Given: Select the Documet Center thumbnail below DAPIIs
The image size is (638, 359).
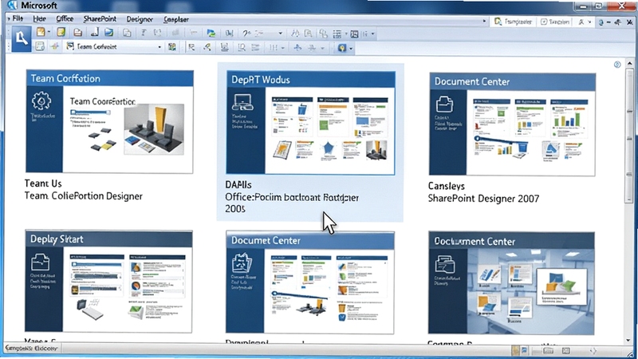Looking at the screenshot, I should coord(309,282).
